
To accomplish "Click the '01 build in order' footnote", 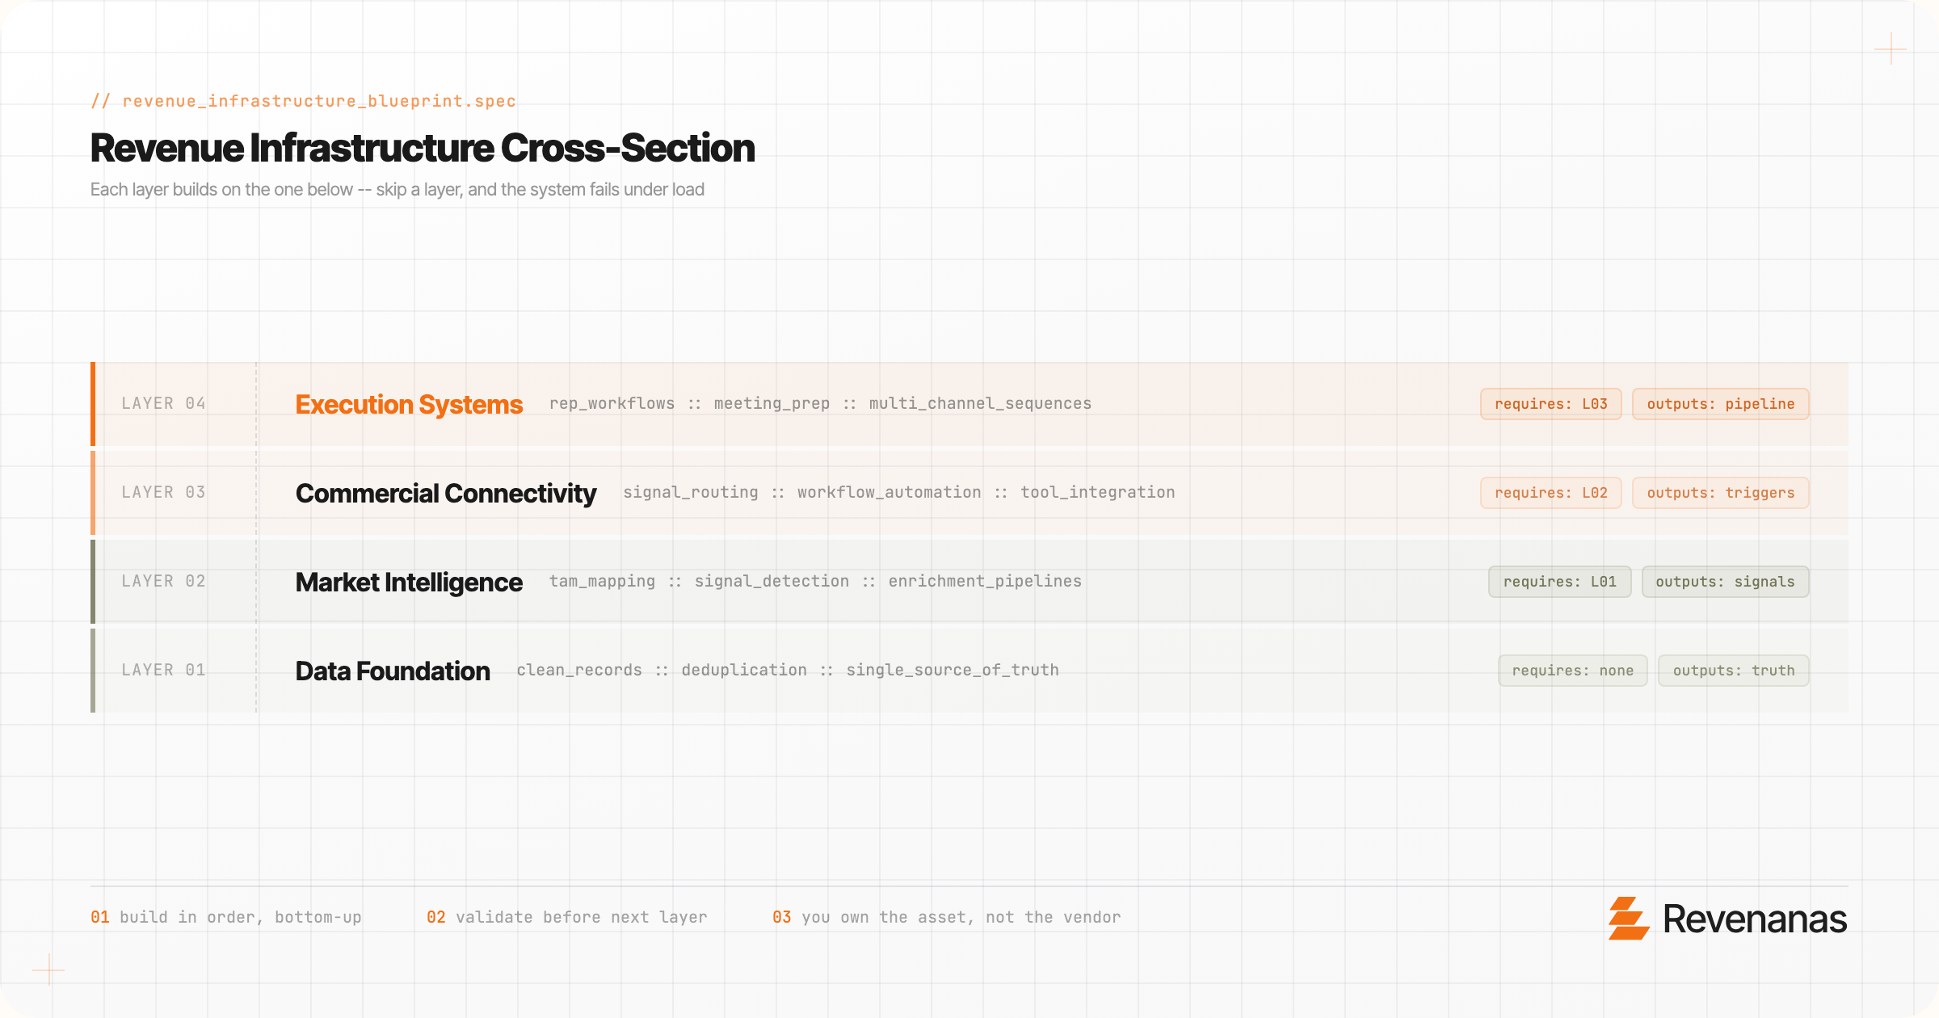I will [226, 917].
